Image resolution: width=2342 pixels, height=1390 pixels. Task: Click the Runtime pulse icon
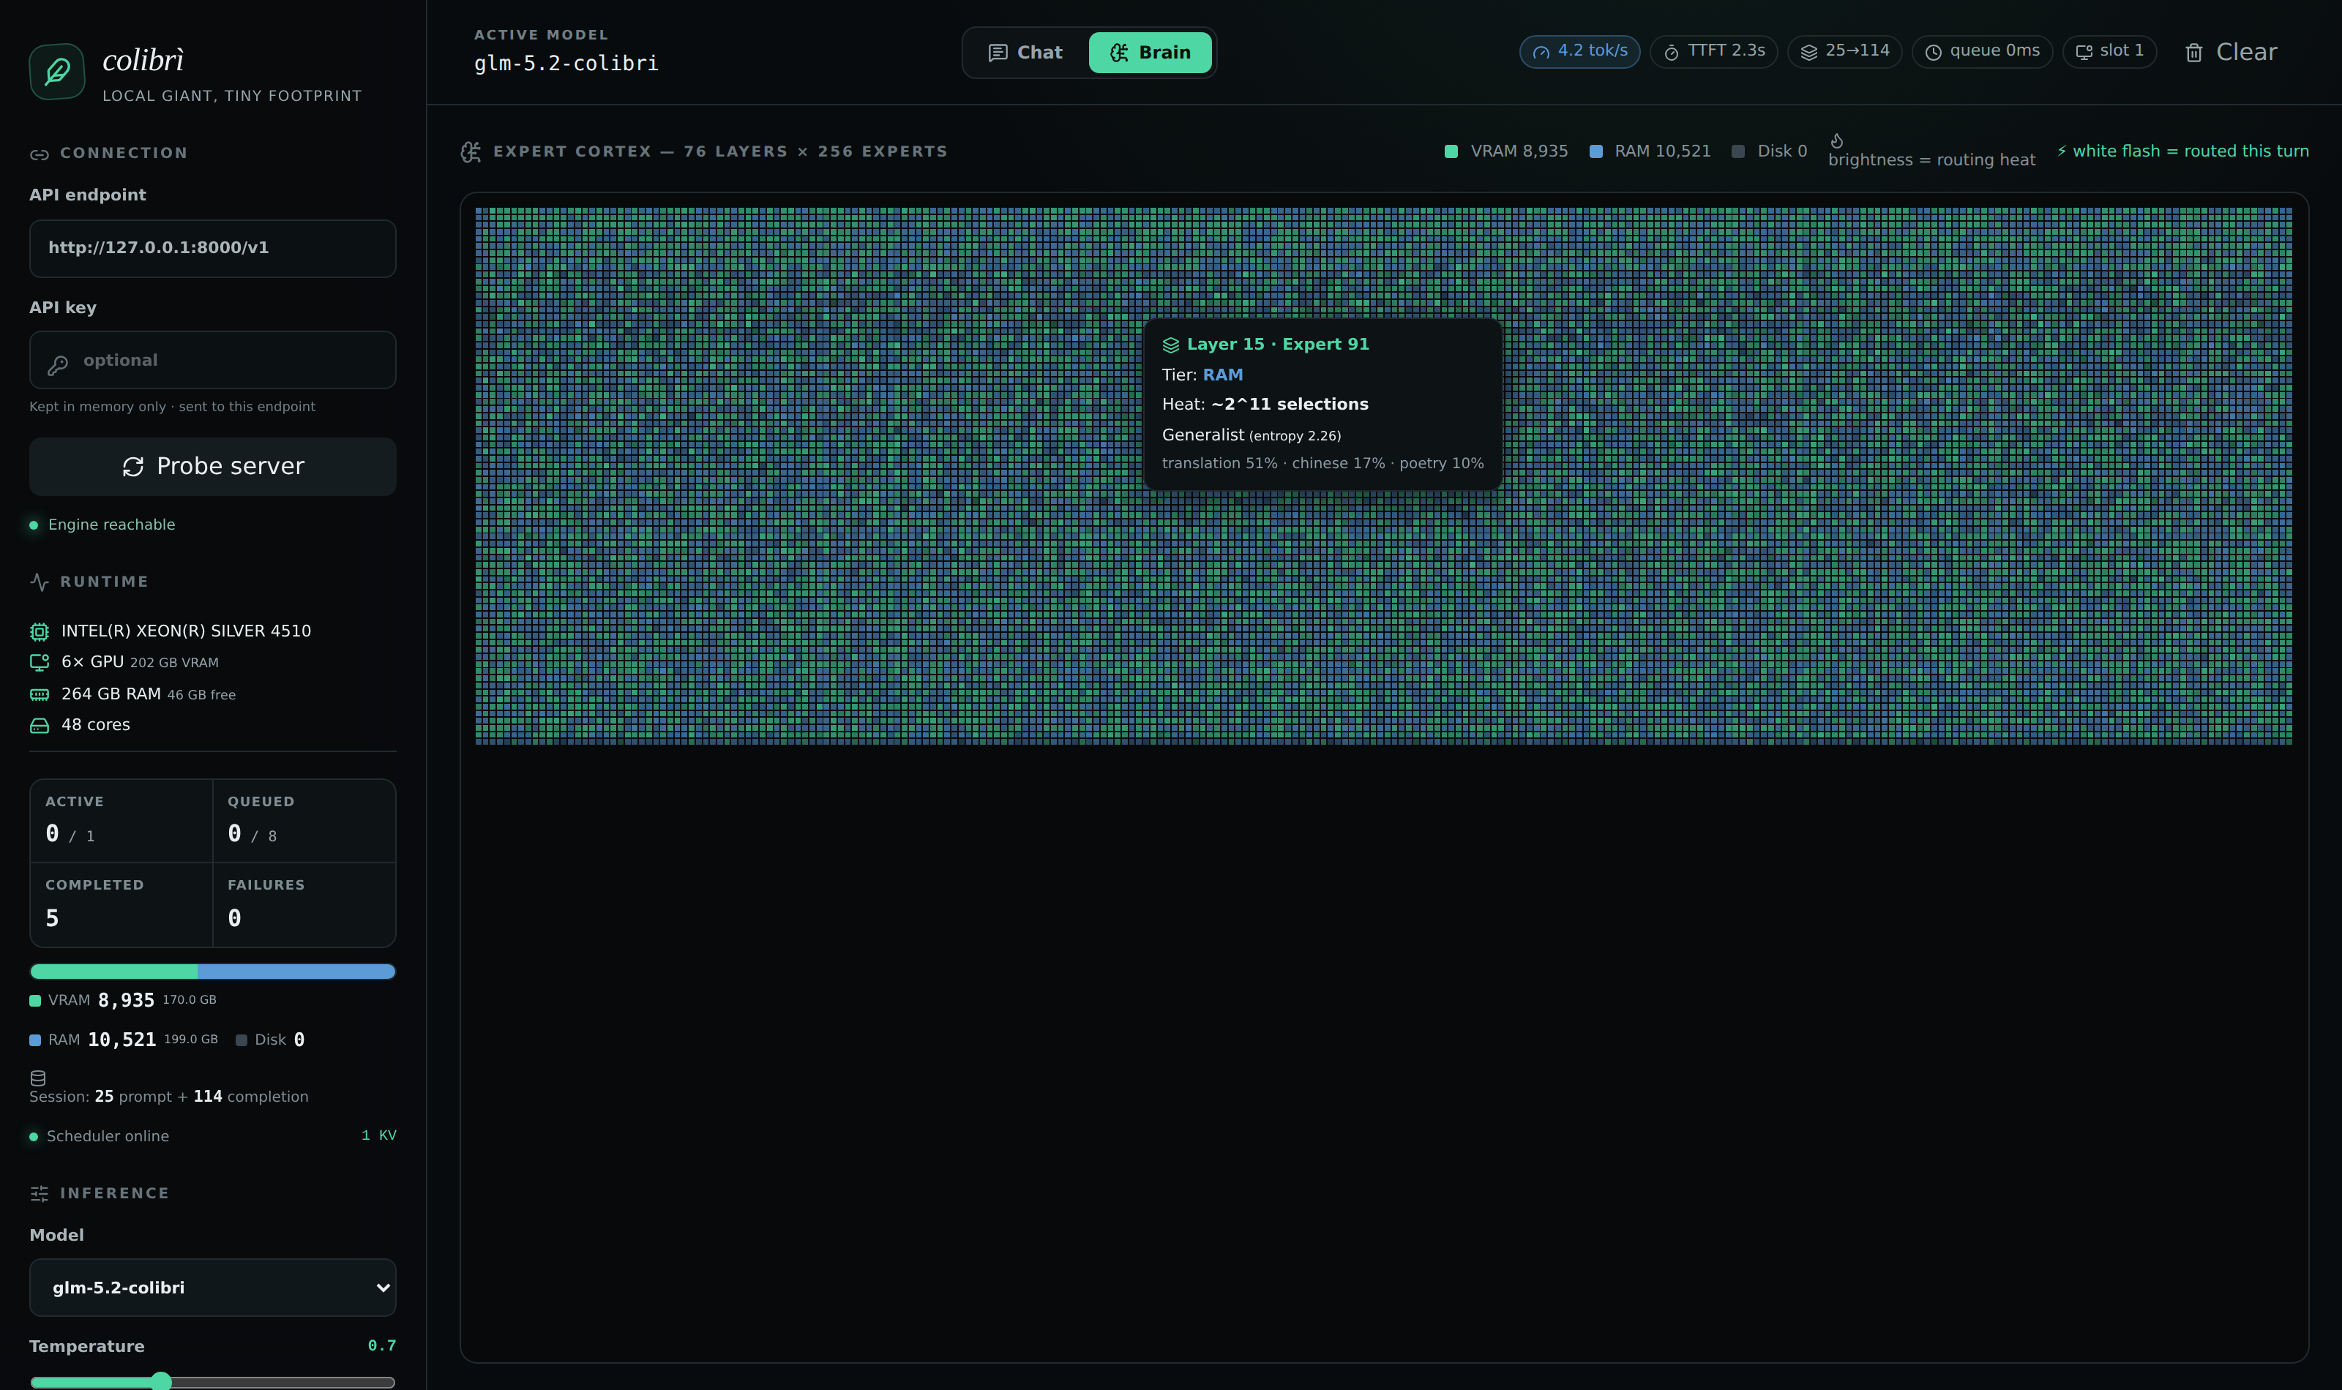(40, 582)
